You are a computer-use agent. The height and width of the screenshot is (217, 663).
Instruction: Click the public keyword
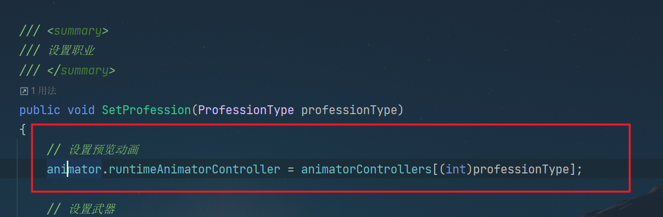click(x=40, y=110)
